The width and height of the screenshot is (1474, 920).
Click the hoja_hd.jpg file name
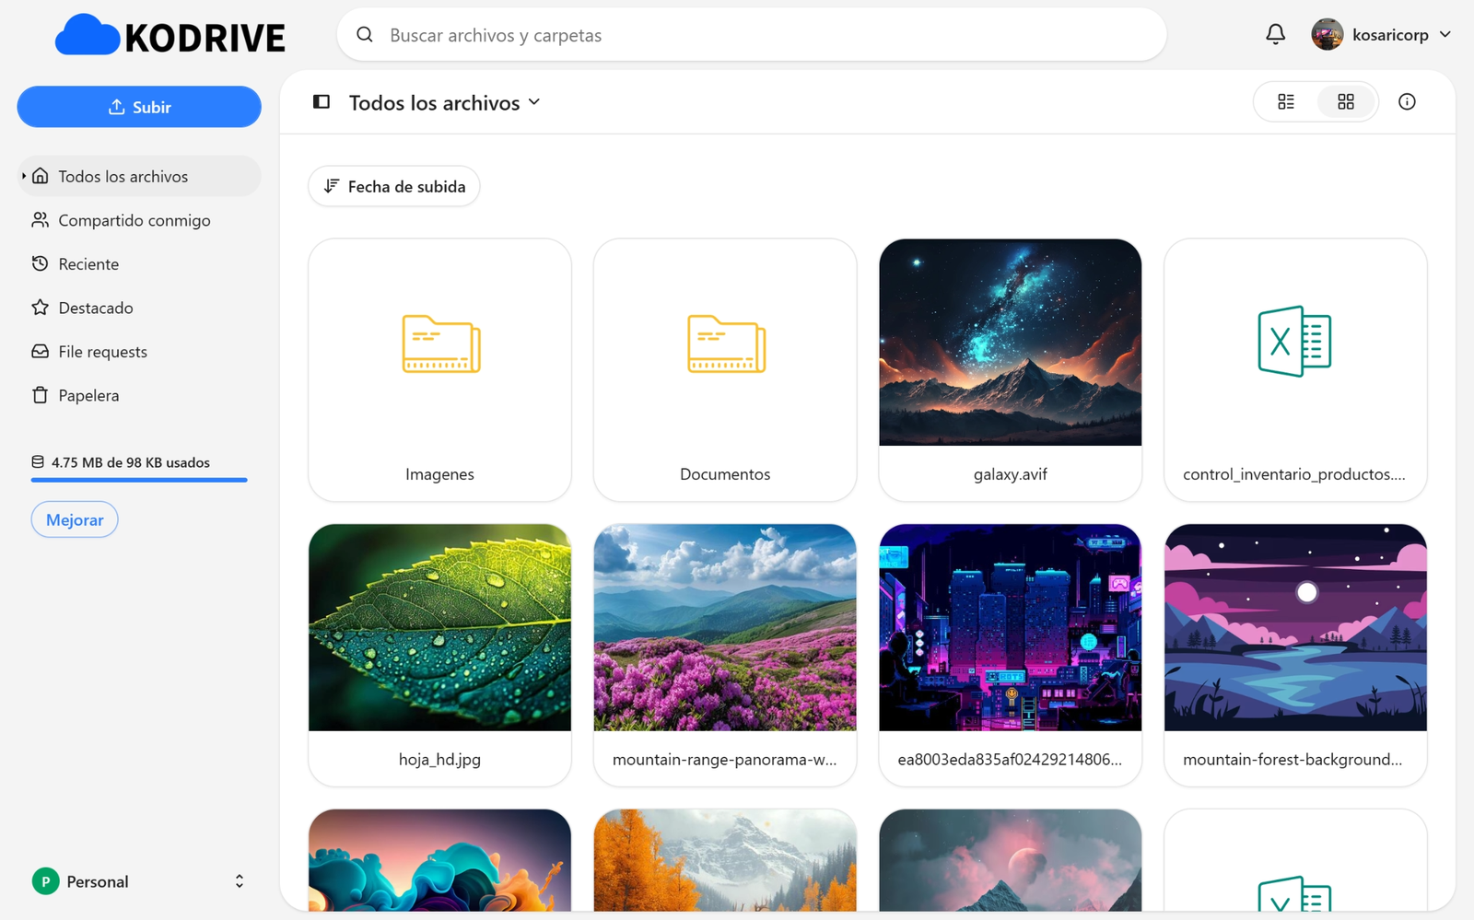pyautogui.click(x=440, y=760)
